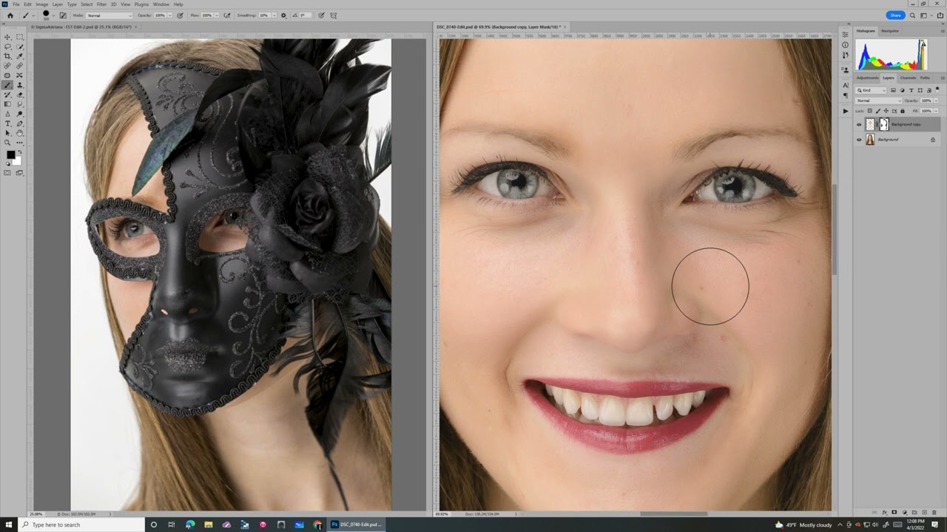This screenshot has width=947, height=532.
Task: Open smoothing options gear icon
Action: [x=283, y=16]
